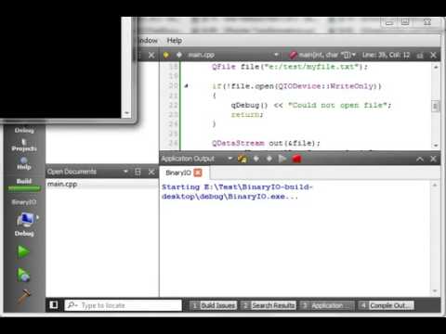Close the code editor split
The image size is (446, 334).
pos(433,56)
